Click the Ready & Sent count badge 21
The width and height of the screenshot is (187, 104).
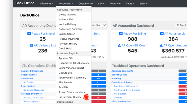[x=99, y=86]
